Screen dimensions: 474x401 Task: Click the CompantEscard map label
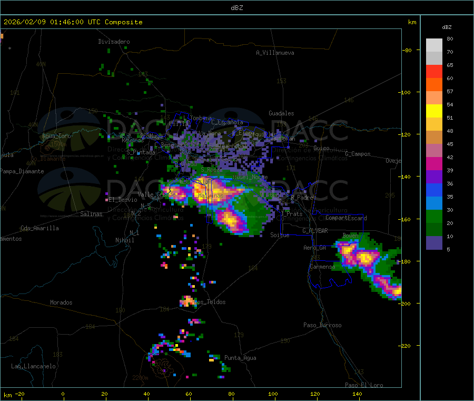(346, 218)
